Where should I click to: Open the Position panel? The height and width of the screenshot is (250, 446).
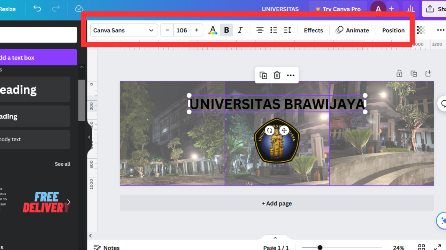click(393, 30)
